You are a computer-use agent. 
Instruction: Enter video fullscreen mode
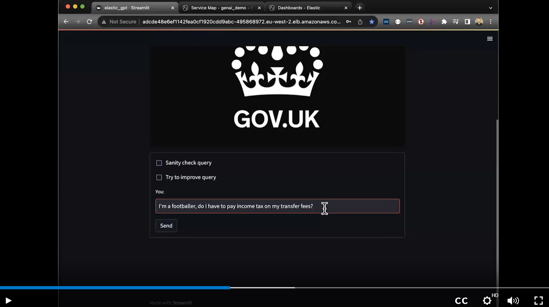tap(539, 301)
